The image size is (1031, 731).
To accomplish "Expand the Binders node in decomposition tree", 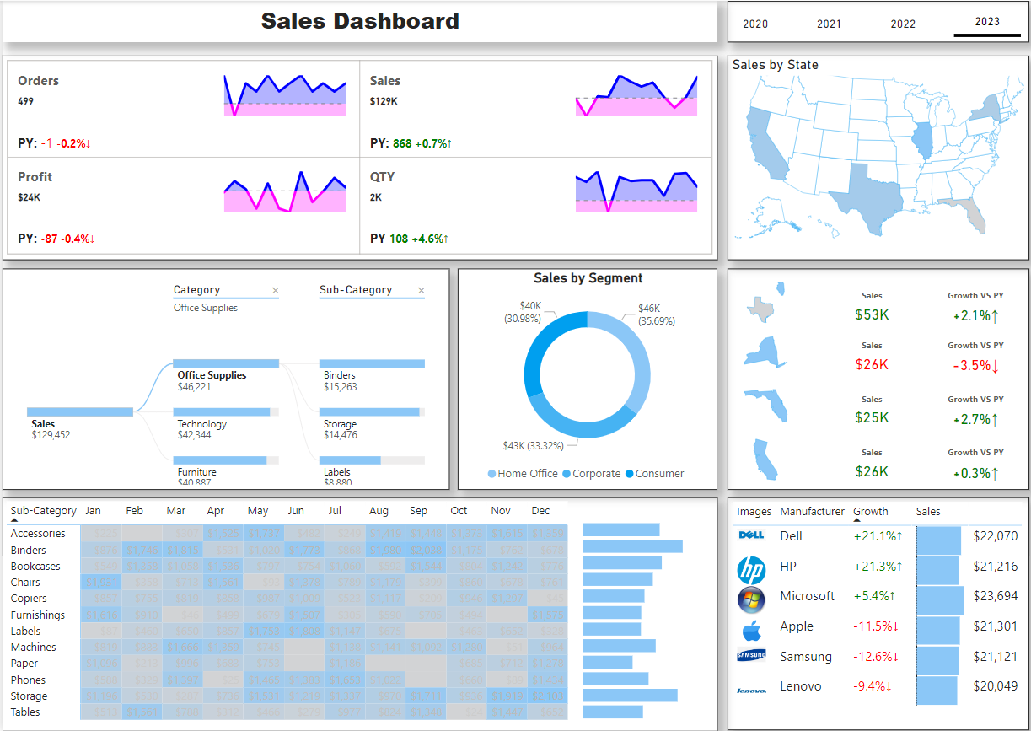I will click(x=372, y=363).
